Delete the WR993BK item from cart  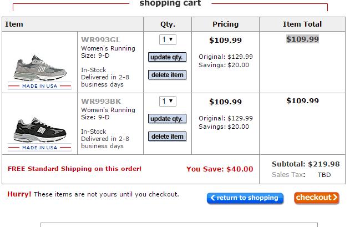(x=167, y=137)
